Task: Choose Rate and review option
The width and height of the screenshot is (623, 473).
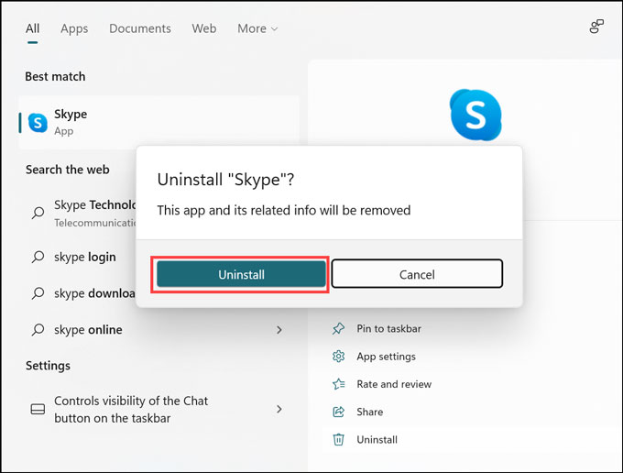Action: (x=394, y=384)
